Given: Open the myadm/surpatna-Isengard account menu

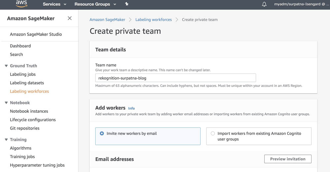Looking at the screenshot, I should tap(301, 4).
